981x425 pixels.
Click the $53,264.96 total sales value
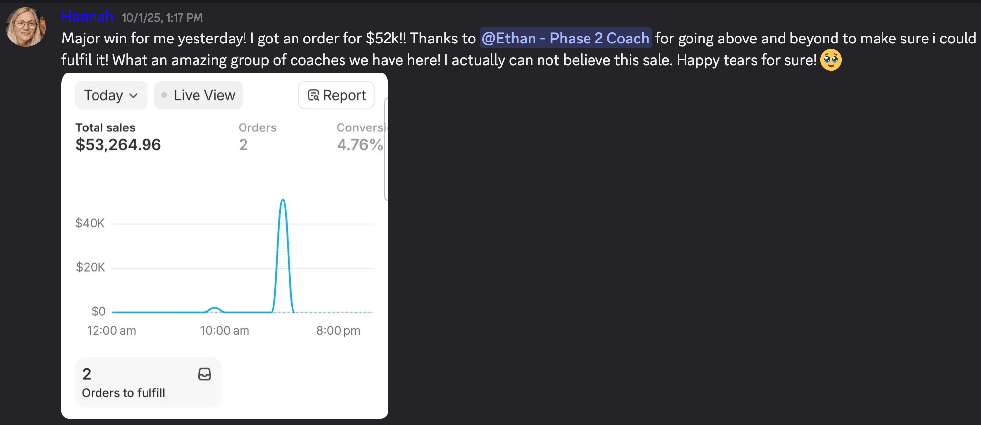coord(118,145)
